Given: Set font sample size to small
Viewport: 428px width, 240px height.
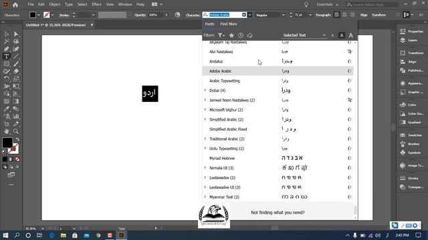Looking at the screenshot, I should 332,35.
